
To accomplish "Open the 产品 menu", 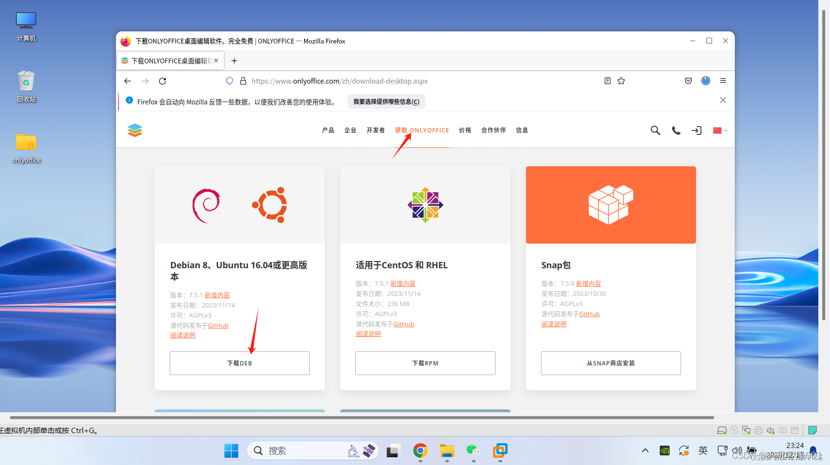I will [x=328, y=130].
